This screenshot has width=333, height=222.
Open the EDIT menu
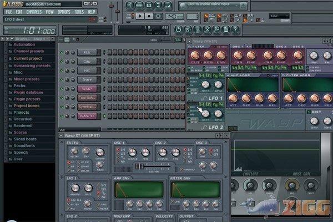pyautogui.click(x=19, y=12)
